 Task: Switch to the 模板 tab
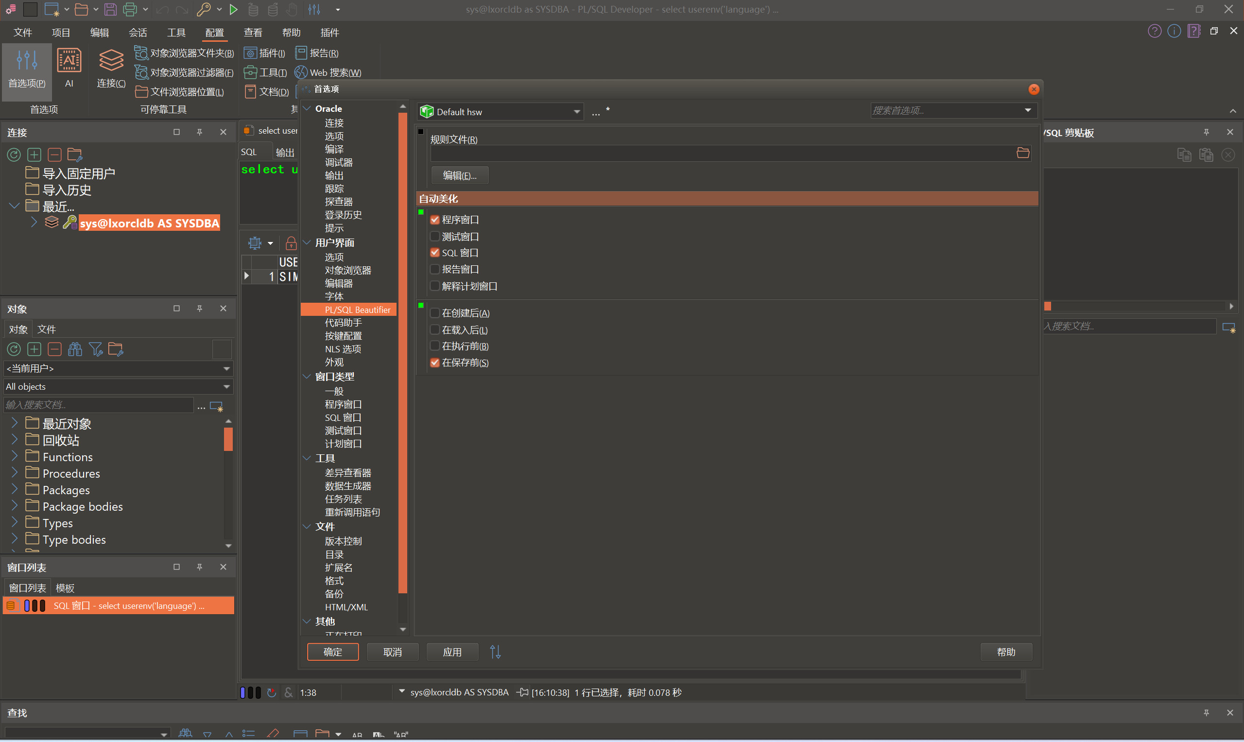point(65,588)
